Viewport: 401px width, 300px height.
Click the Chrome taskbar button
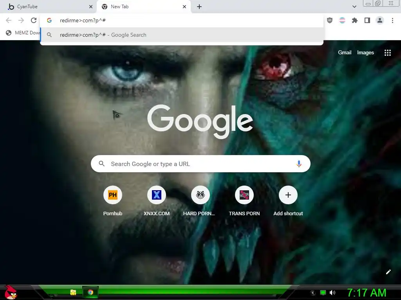90,292
